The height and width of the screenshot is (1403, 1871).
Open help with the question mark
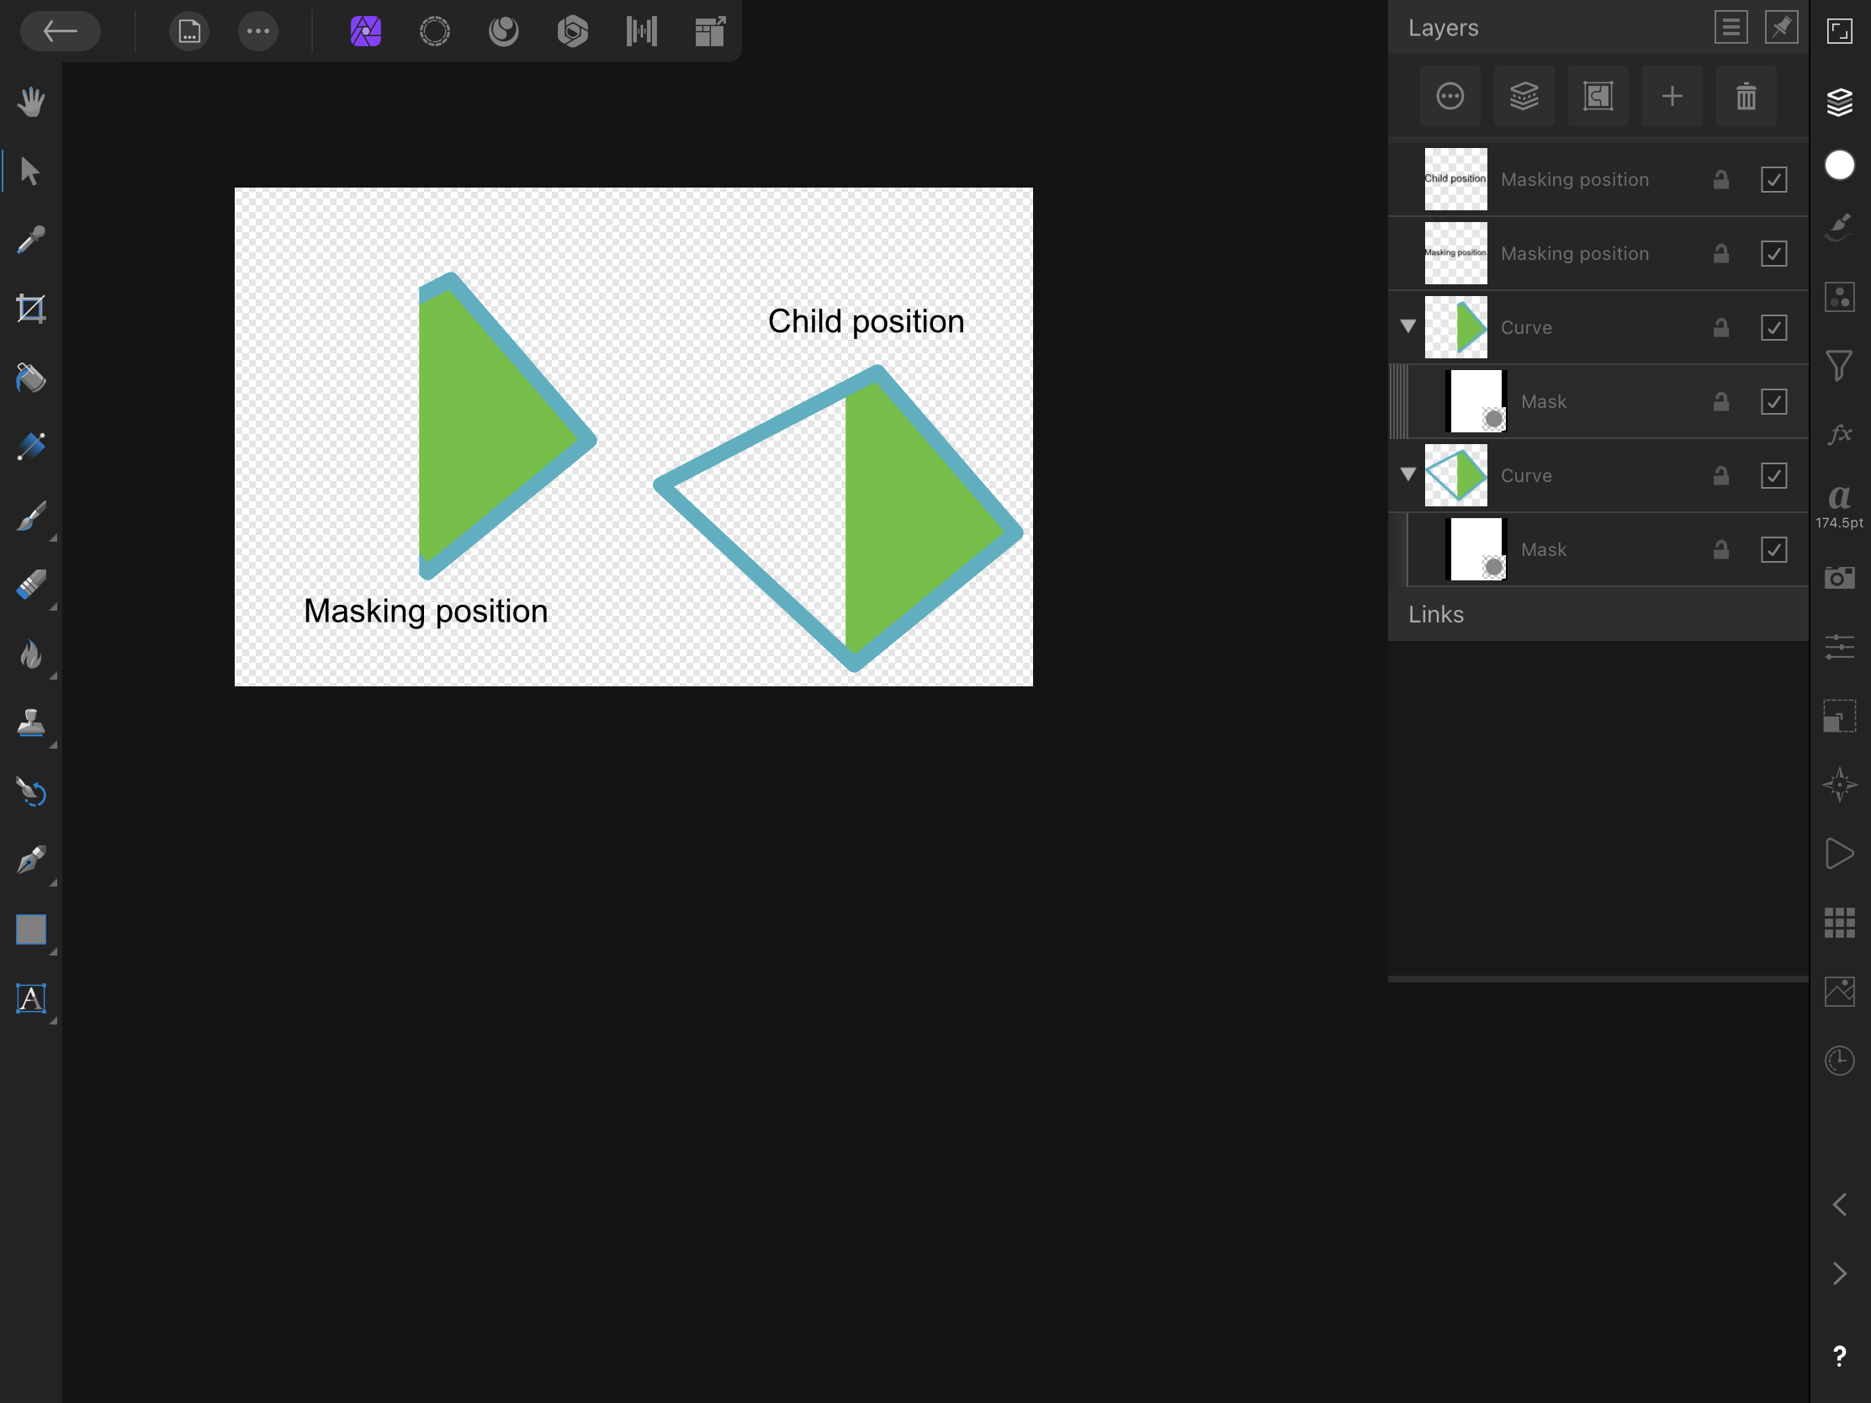[1839, 1357]
